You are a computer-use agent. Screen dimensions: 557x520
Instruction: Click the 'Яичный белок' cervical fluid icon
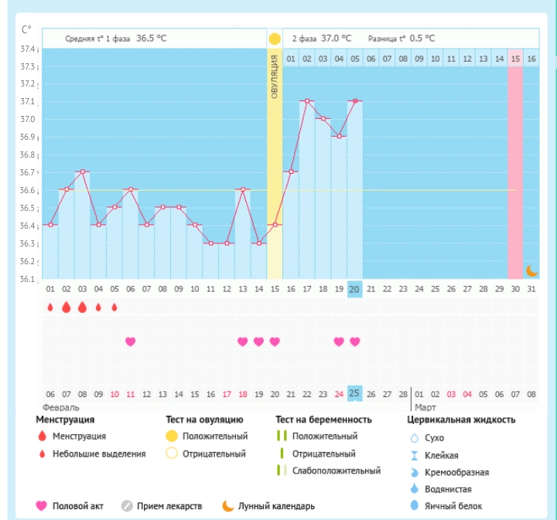click(x=412, y=506)
